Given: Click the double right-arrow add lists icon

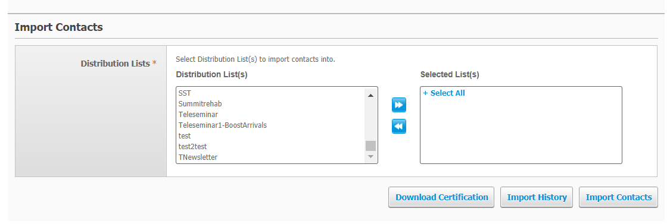Looking at the screenshot, I should [398, 105].
